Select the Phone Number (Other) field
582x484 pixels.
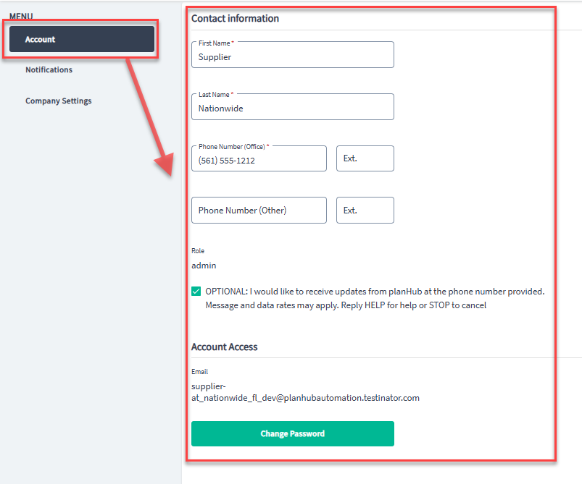(259, 210)
